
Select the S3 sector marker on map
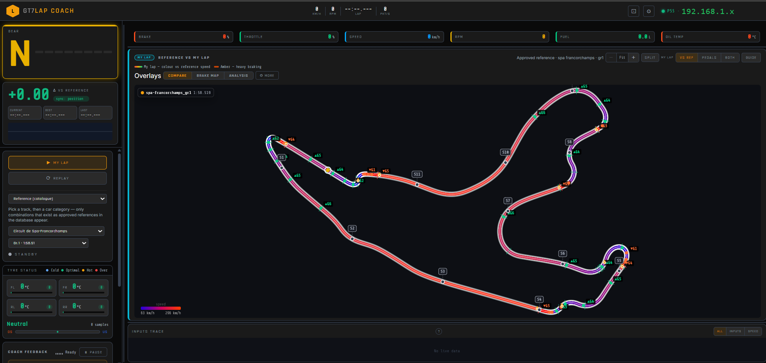click(442, 271)
